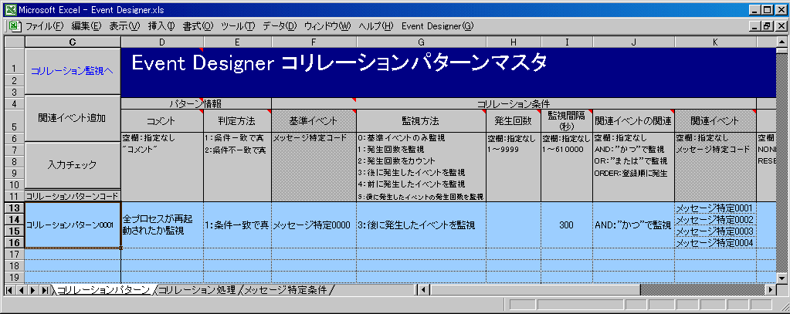Select cell メッセージ特定0002
The width and height of the screenshot is (790, 314).
tap(715, 220)
